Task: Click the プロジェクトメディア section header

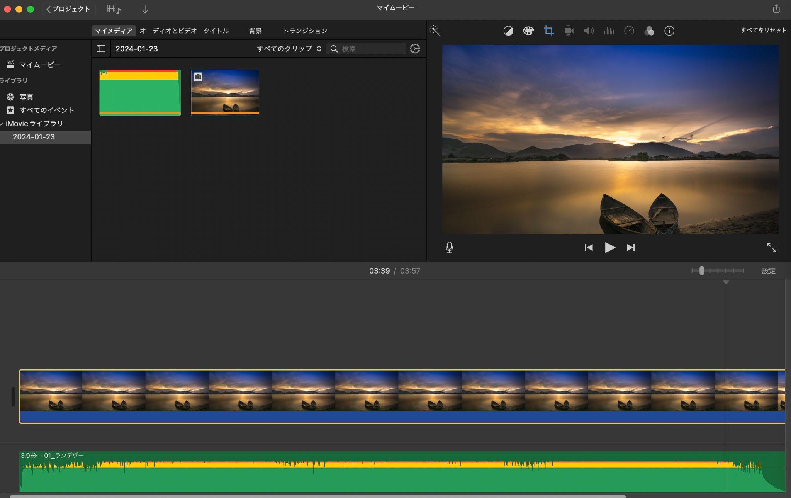Action: coord(28,49)
